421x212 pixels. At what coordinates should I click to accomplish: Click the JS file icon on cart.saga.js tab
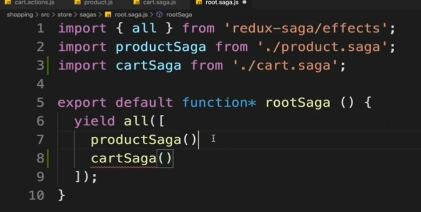tap(137, 2)
